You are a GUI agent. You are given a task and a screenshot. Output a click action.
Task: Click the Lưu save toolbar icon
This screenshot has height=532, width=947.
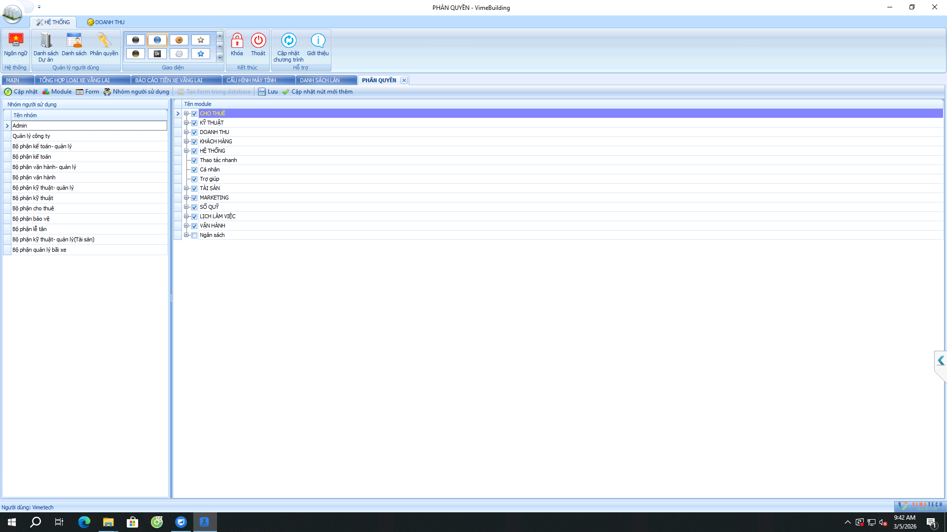click(x=262, y=92)
